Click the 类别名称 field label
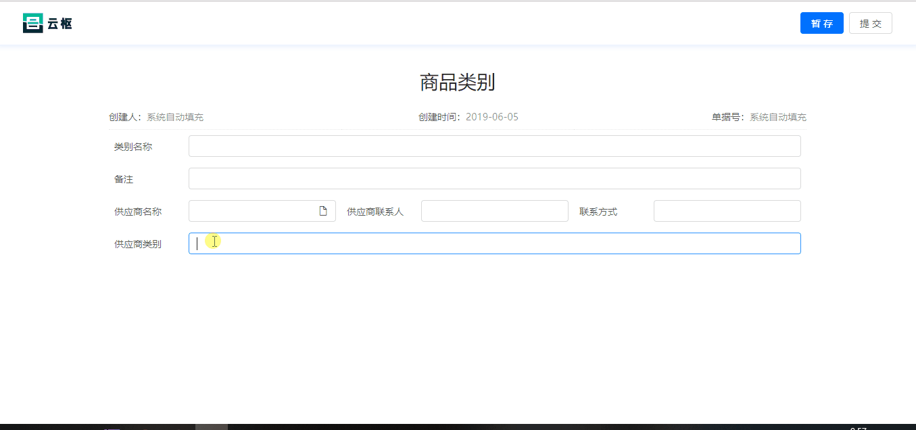Screen dimensions: 916x430 pos(133,147)
